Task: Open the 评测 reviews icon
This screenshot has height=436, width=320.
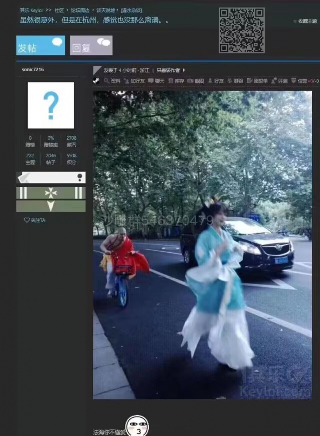Action: click(x=274, y=81)
